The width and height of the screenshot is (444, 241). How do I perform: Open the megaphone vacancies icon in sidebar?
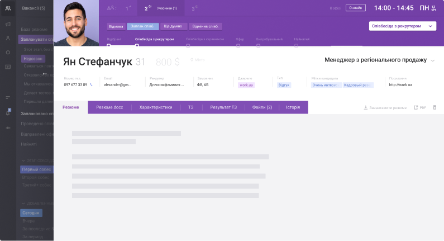8,25
